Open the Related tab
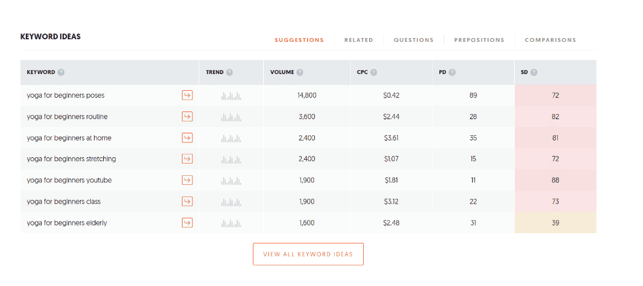Screen dimensions: 643x286 (359, 40)
